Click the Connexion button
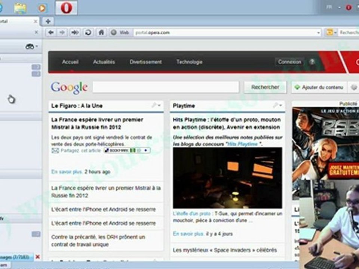The height and width of the screenshot is (269, 359). pos(289,62)
